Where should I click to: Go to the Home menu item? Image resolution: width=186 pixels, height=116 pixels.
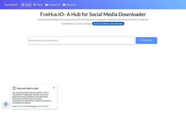tap(26, 5)
